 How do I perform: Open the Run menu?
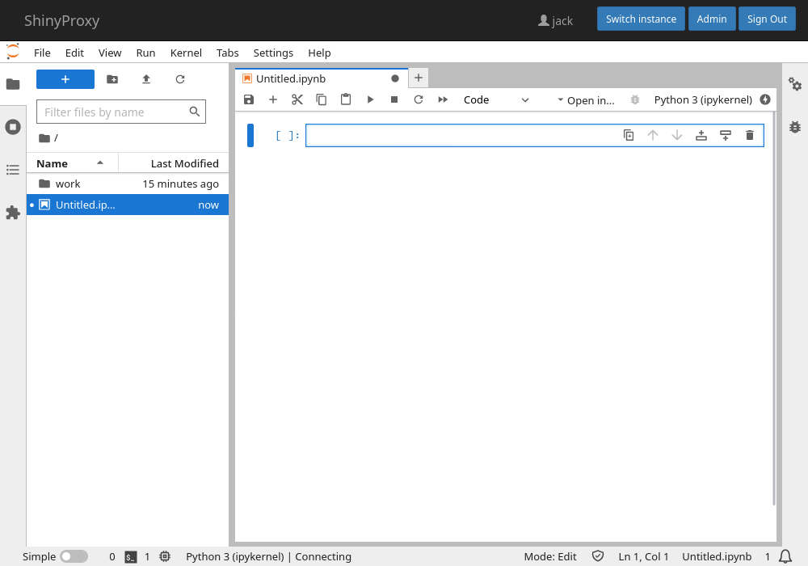(x=145, y=53)
